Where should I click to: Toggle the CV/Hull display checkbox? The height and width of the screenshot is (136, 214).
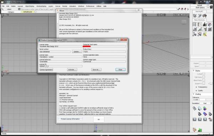tap(204, 74)
